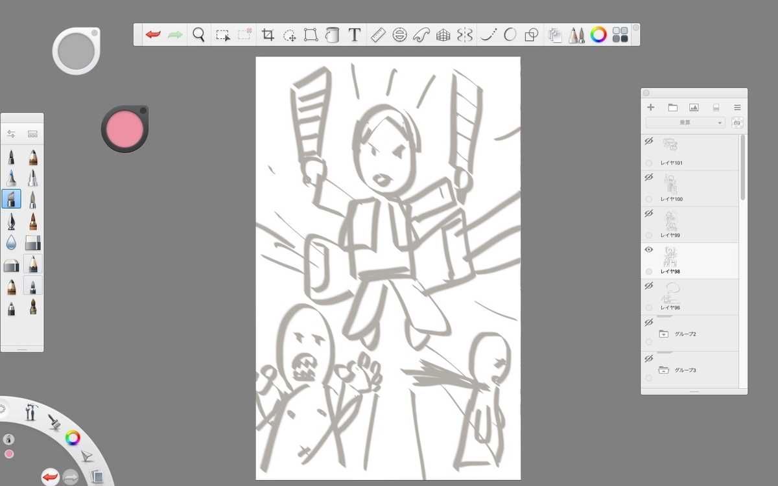The height and width of the screenshot is (486, 778).
Task: Add a new layer with plus button
Action: (651, 108)
